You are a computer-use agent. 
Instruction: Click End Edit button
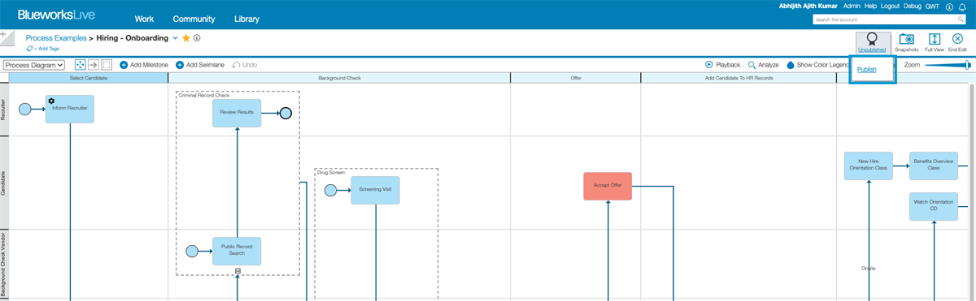tap(957, 42)
